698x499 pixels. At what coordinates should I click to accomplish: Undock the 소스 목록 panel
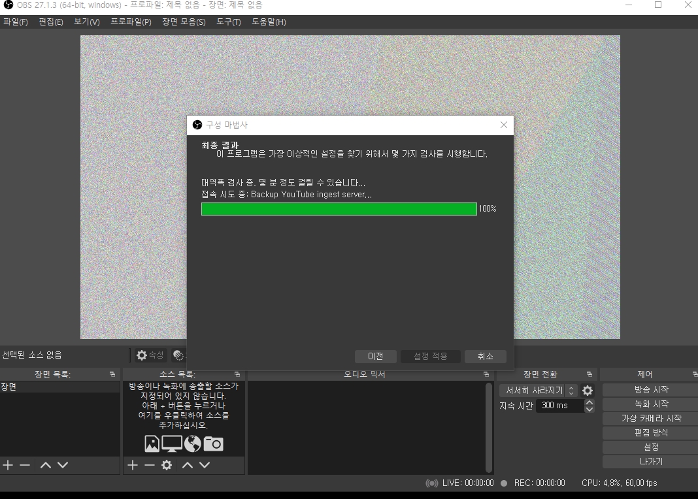point(237,374)
